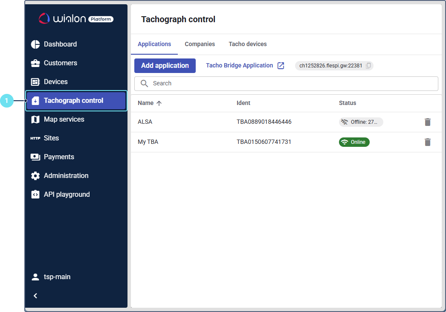Switch to the Companies tab
This screenshot has height=312, width=446.
(x=200, y=44)
